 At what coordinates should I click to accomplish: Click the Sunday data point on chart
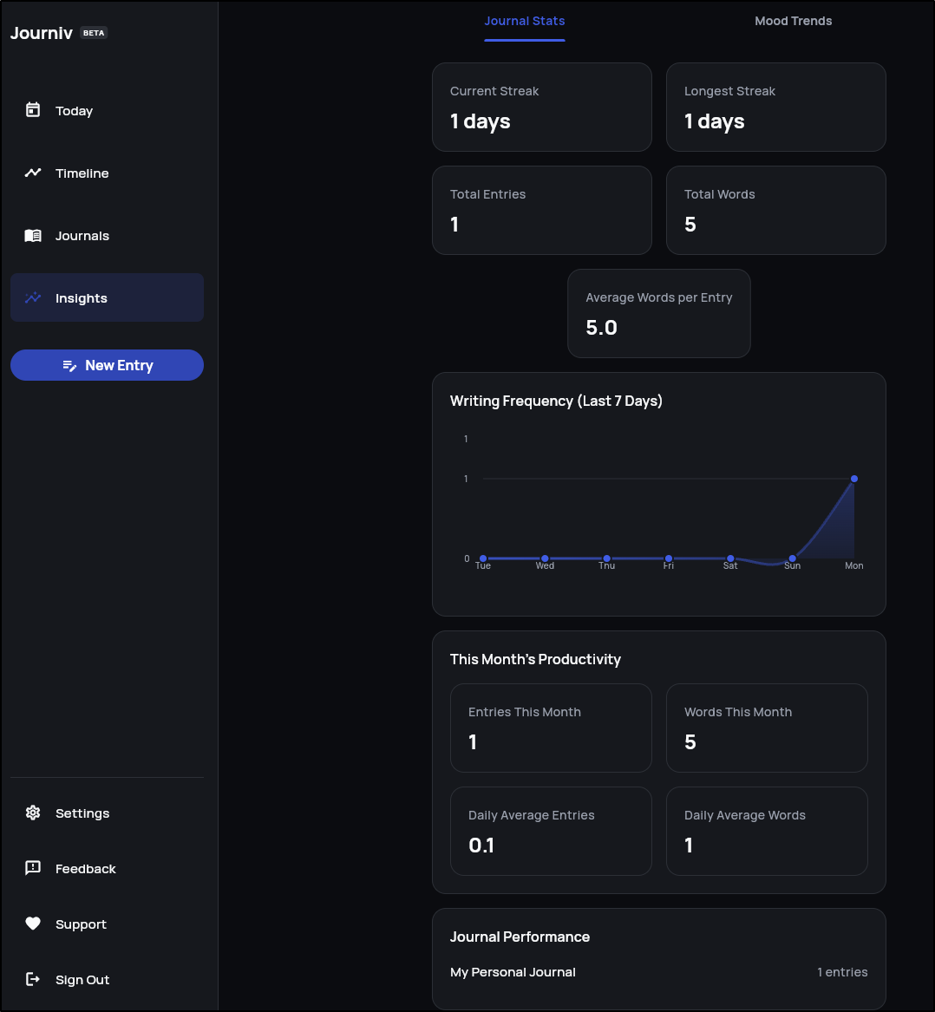point(792,558)
